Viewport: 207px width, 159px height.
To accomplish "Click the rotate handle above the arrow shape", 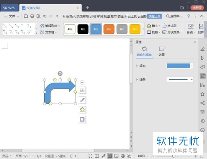I will pyautogui.click(x=60, y=74).
